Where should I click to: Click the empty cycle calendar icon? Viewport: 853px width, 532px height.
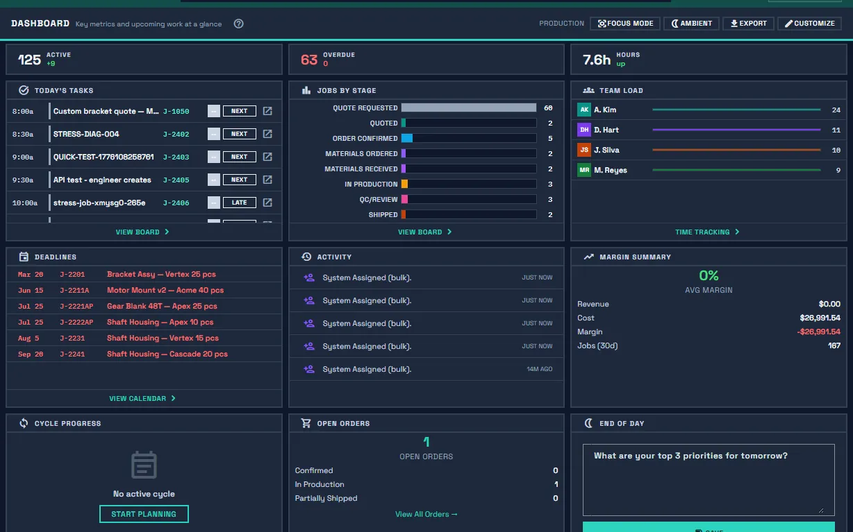coord(144,465)
